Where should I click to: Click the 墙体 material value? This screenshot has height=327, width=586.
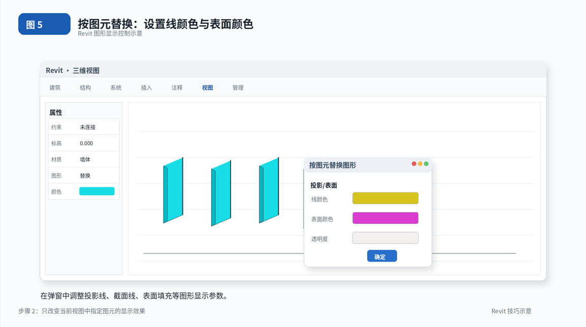click(85, 159)
